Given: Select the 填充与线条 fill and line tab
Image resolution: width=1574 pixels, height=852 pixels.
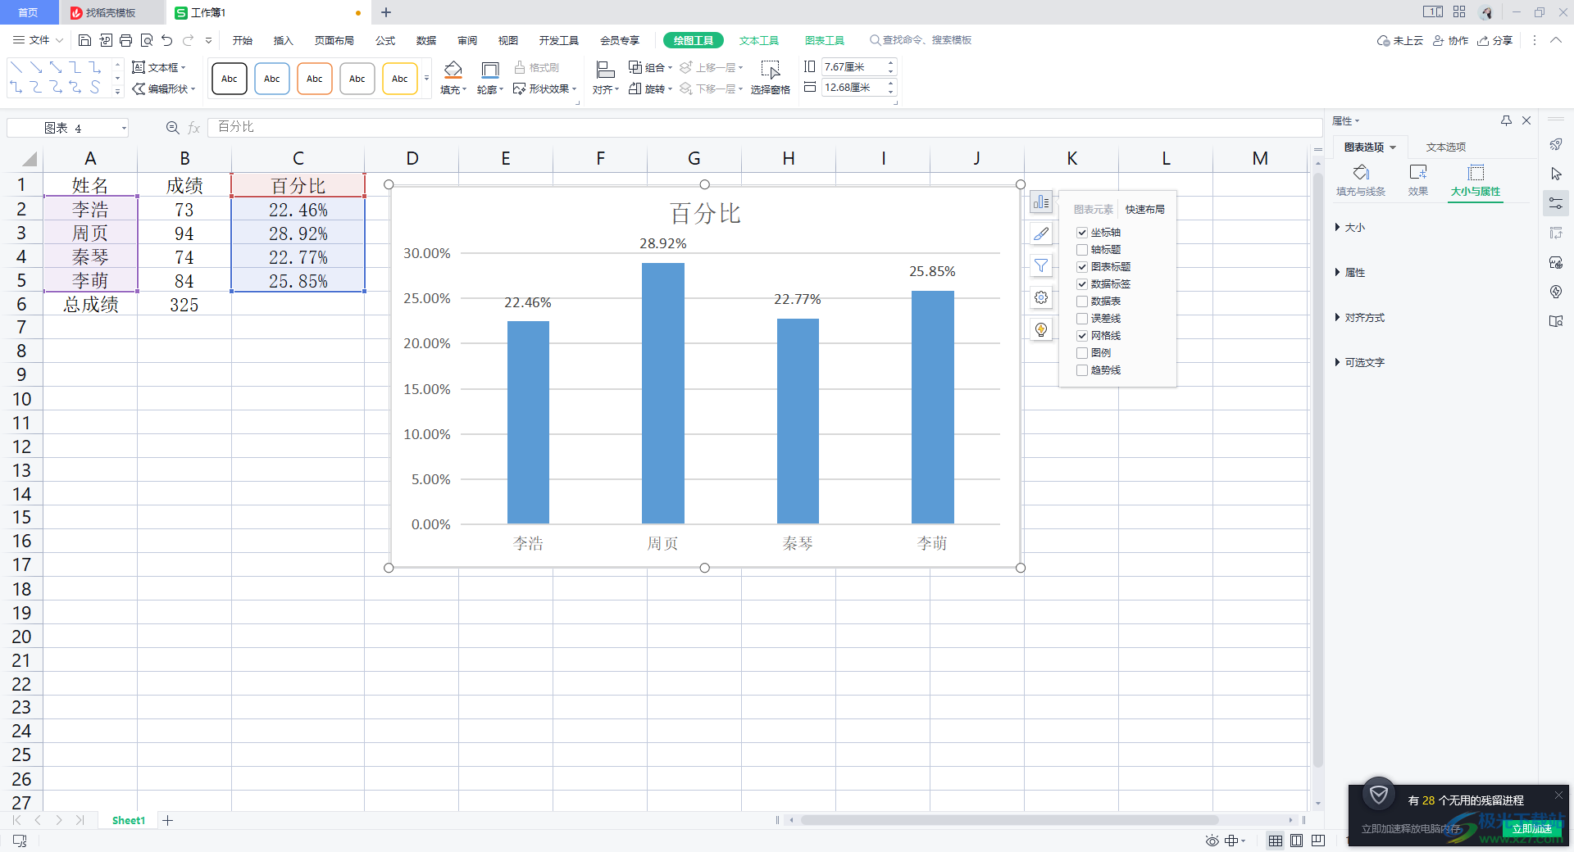Looking at the screenshot, I should (1361, 180).
